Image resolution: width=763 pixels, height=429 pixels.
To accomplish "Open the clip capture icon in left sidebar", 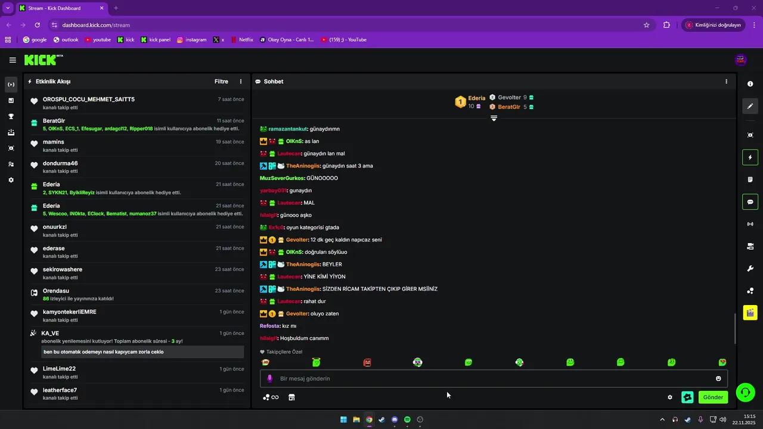I will pyautogui.click(x=11, y=148).
